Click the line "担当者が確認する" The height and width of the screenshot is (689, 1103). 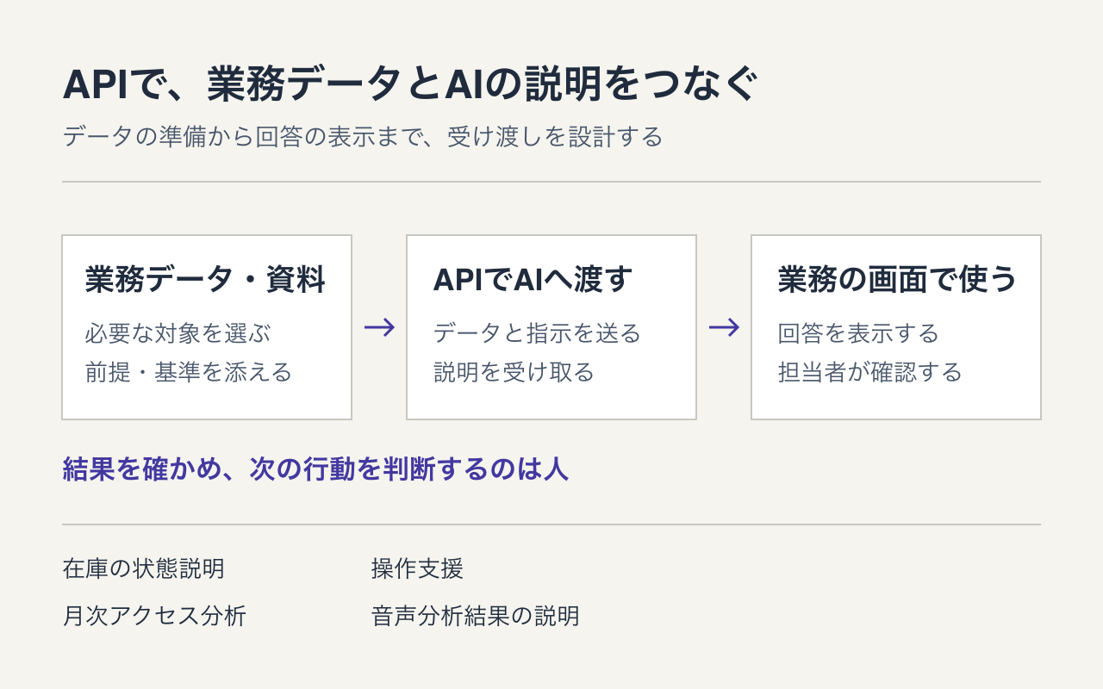click(869, 372)
